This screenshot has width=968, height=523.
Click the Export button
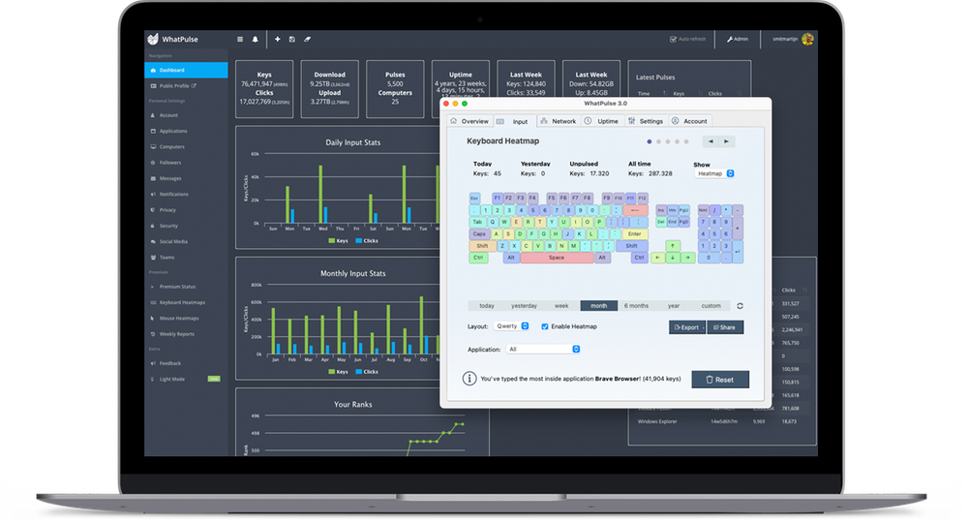point(687,327)
